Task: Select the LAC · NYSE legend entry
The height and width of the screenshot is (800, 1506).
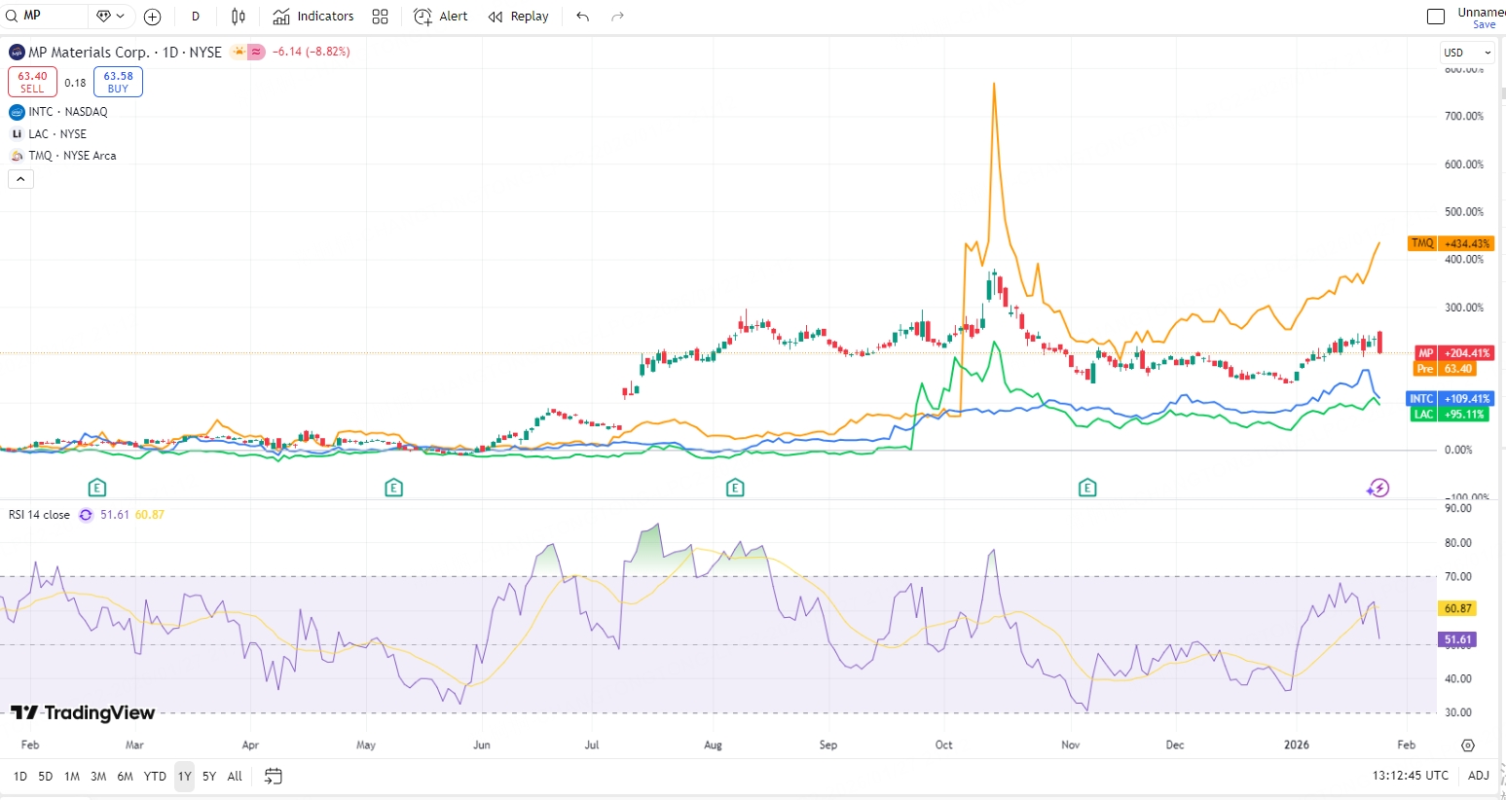Action: coord(57,134)
